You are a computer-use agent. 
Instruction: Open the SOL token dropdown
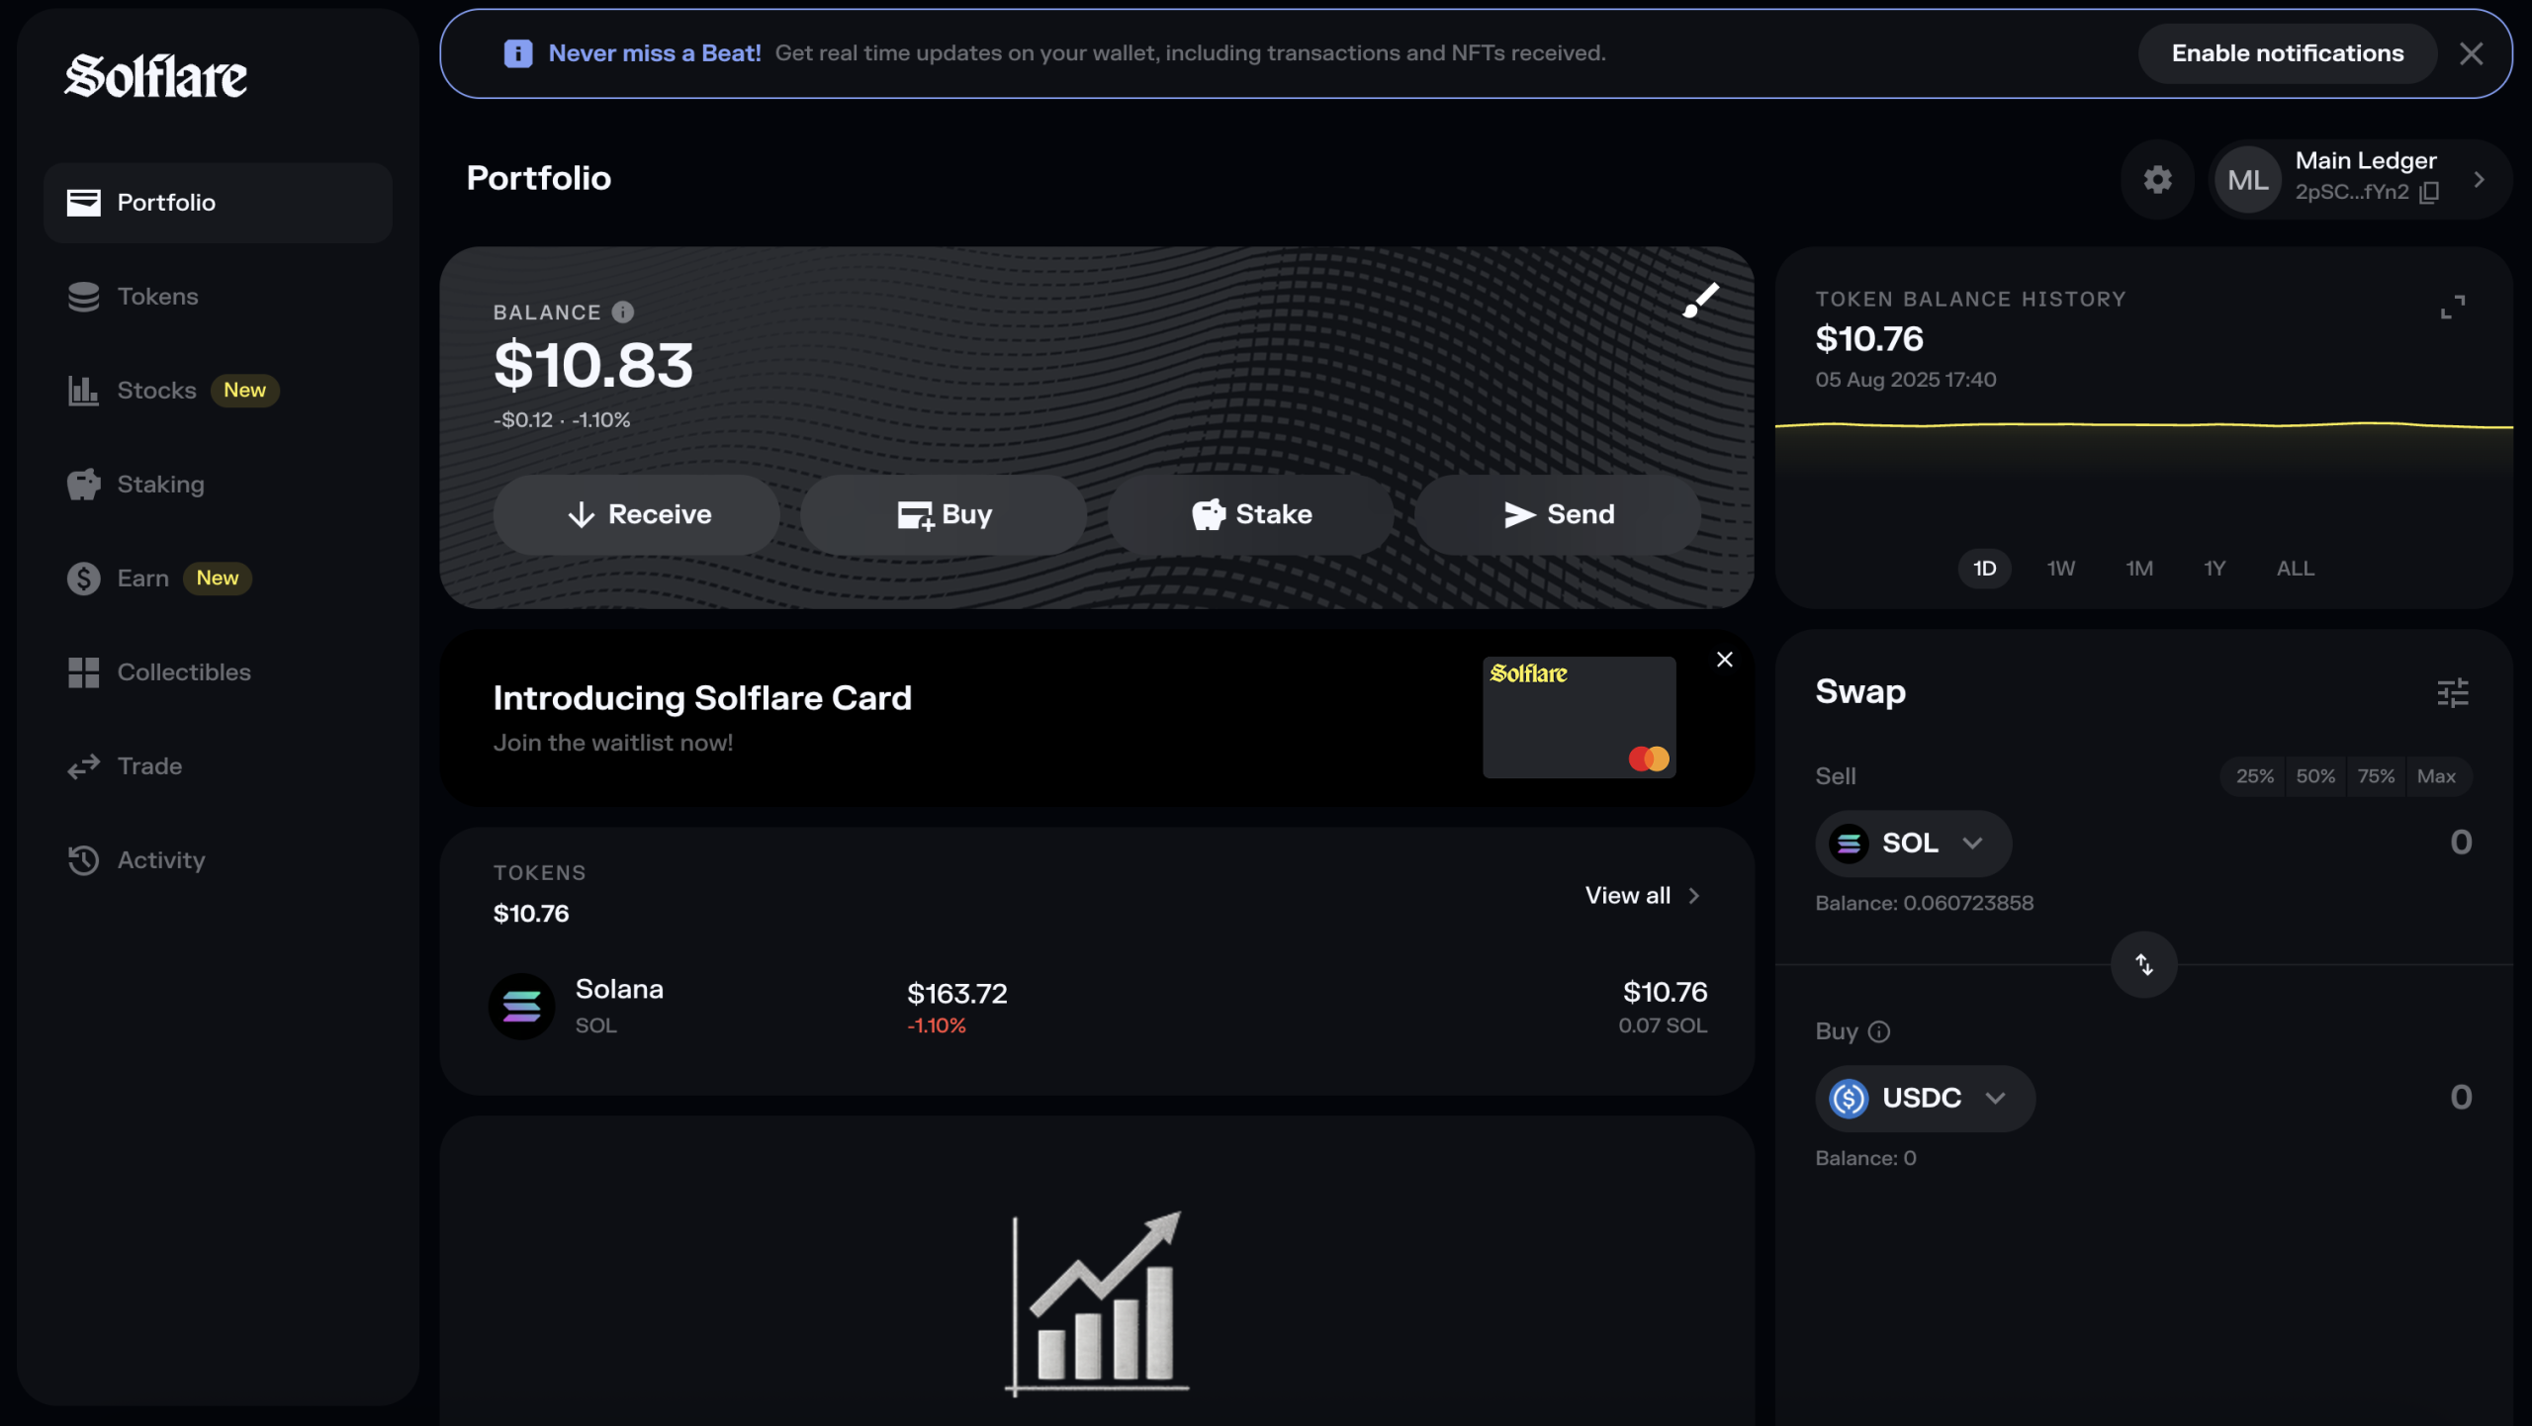pyautogui.click(x=1912, y=844)
